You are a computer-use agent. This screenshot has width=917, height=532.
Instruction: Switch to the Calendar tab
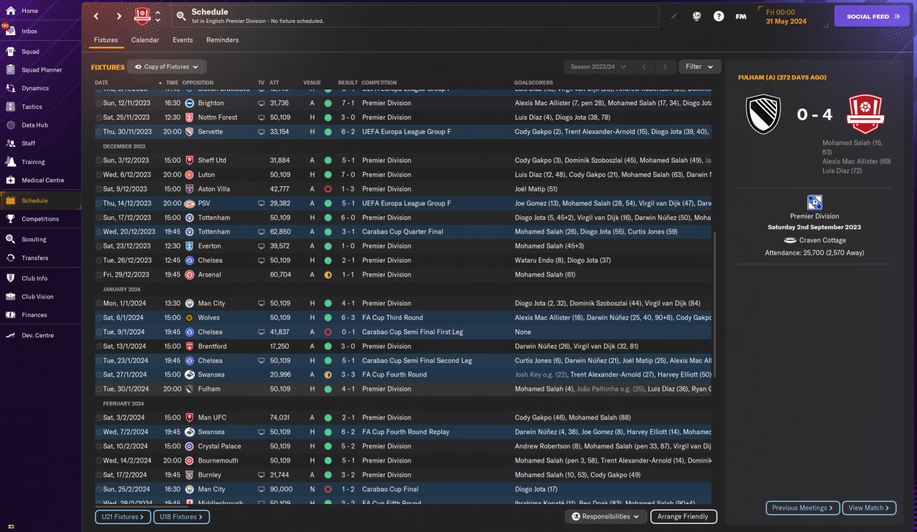[145, 40]
